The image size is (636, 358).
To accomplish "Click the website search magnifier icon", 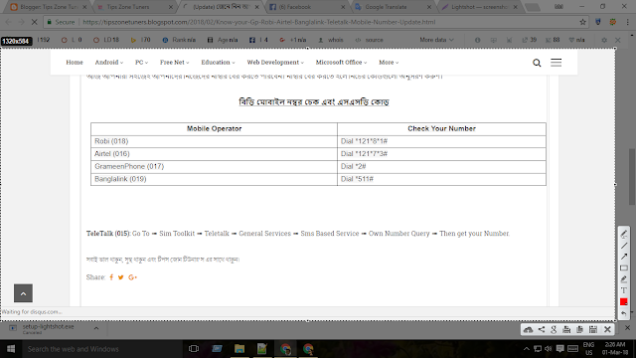I will [x=537, y=63].
